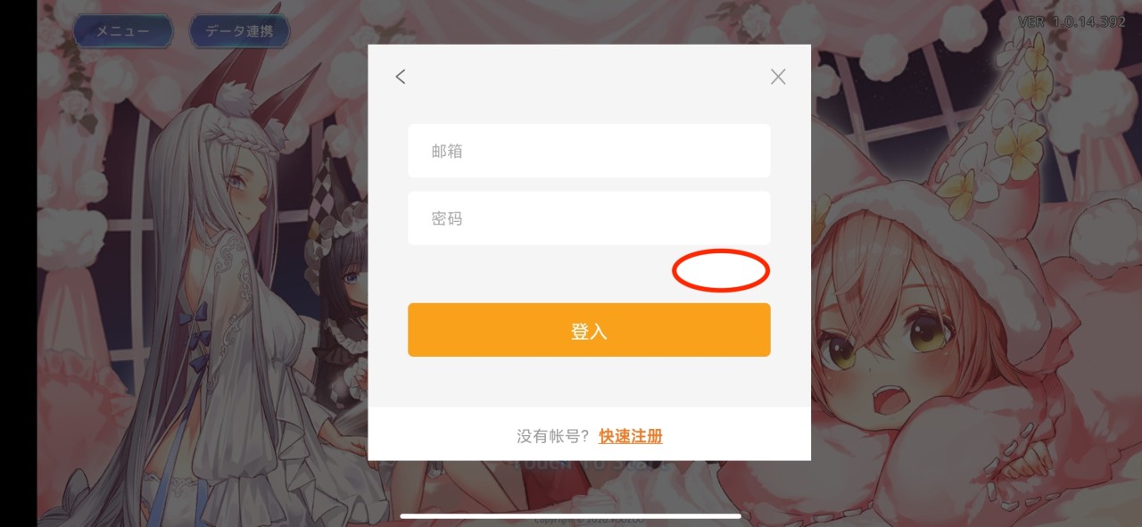Viewport: 1142px width, 527px height.
Task: Open the メニュー menu button
Action: pos(123,31)
